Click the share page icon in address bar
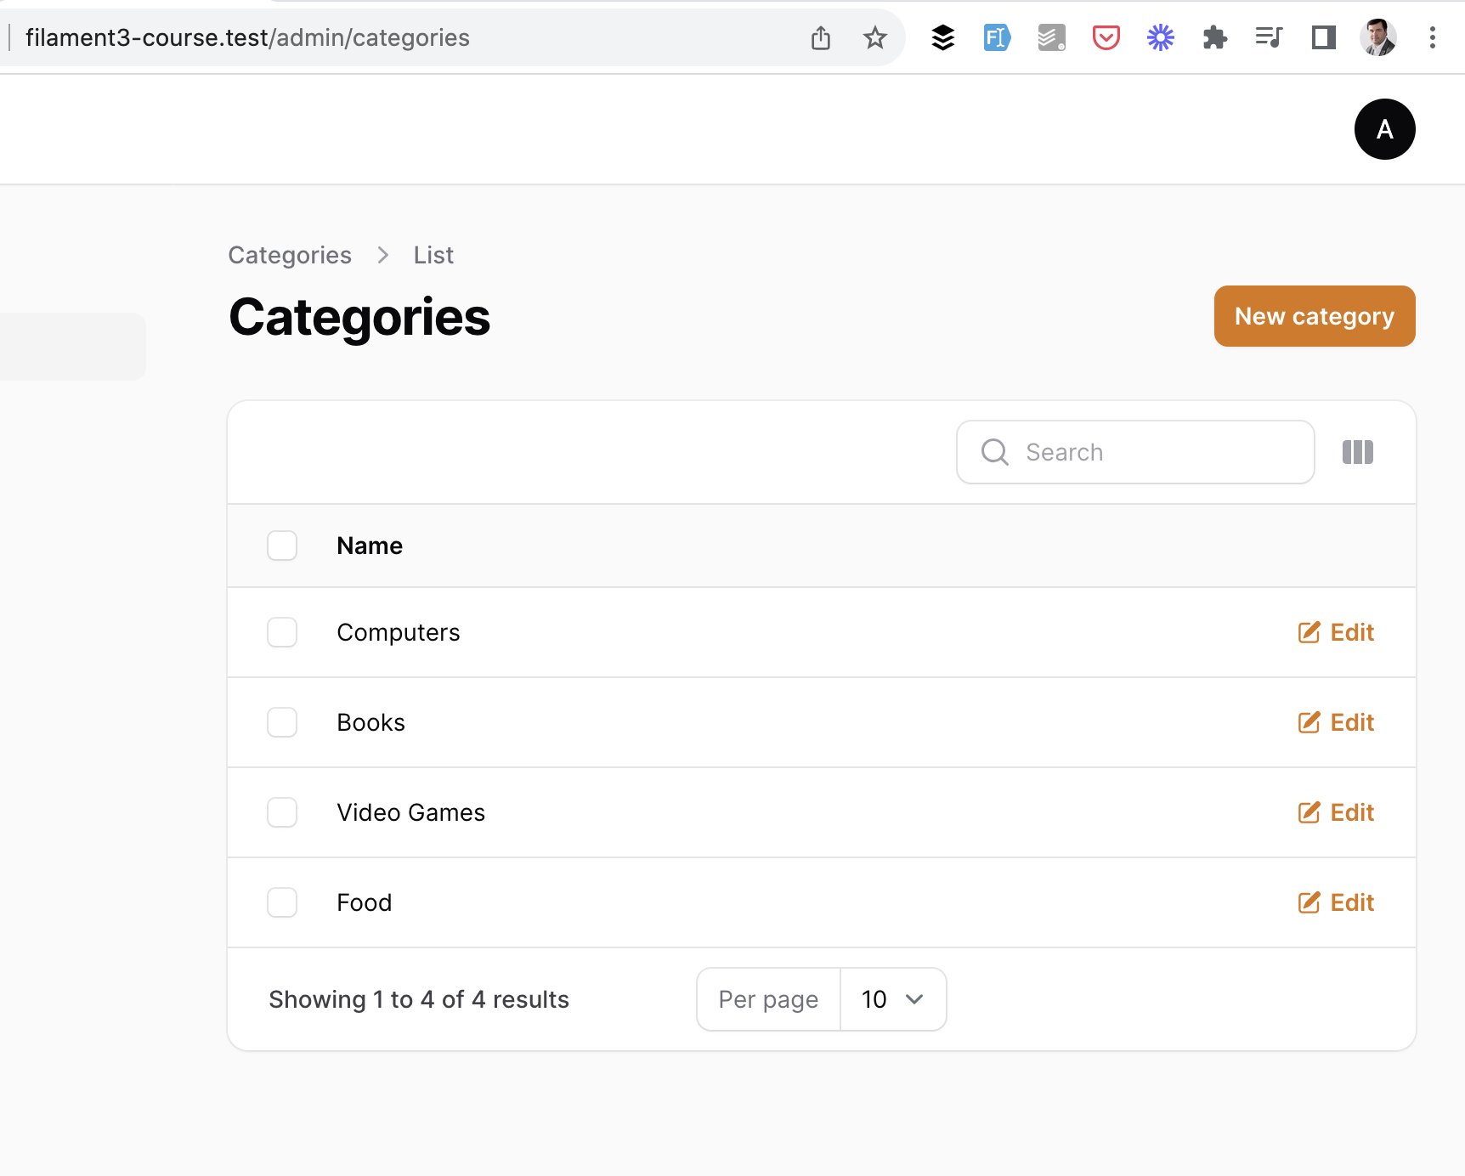 coord(820,37)
